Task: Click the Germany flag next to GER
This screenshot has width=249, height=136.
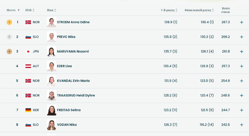Action: tap(28, 110)
